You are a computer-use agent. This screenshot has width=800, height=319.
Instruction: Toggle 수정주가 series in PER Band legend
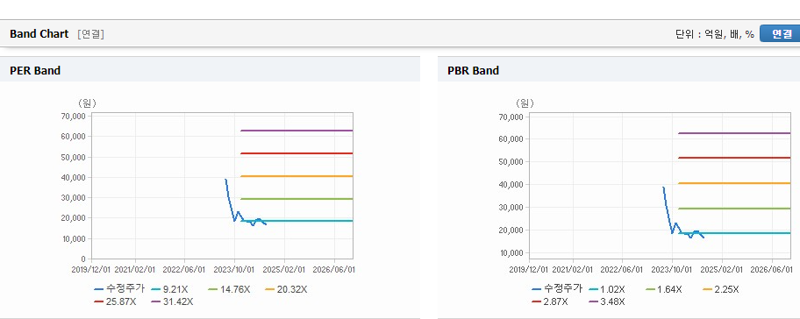120,289
